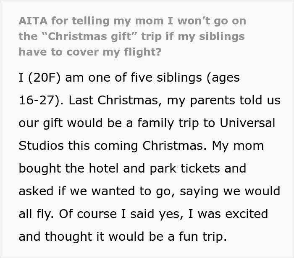Click the gray AITA post title
Image resolution: width=294 pixels, height=258 pixels.
[x=132, y=36]
